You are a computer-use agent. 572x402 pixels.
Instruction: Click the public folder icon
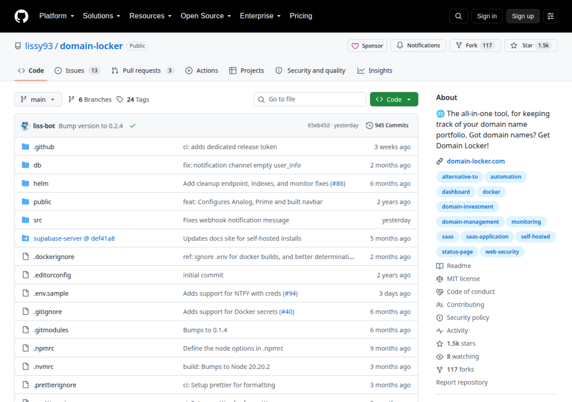tap(25, 202)
